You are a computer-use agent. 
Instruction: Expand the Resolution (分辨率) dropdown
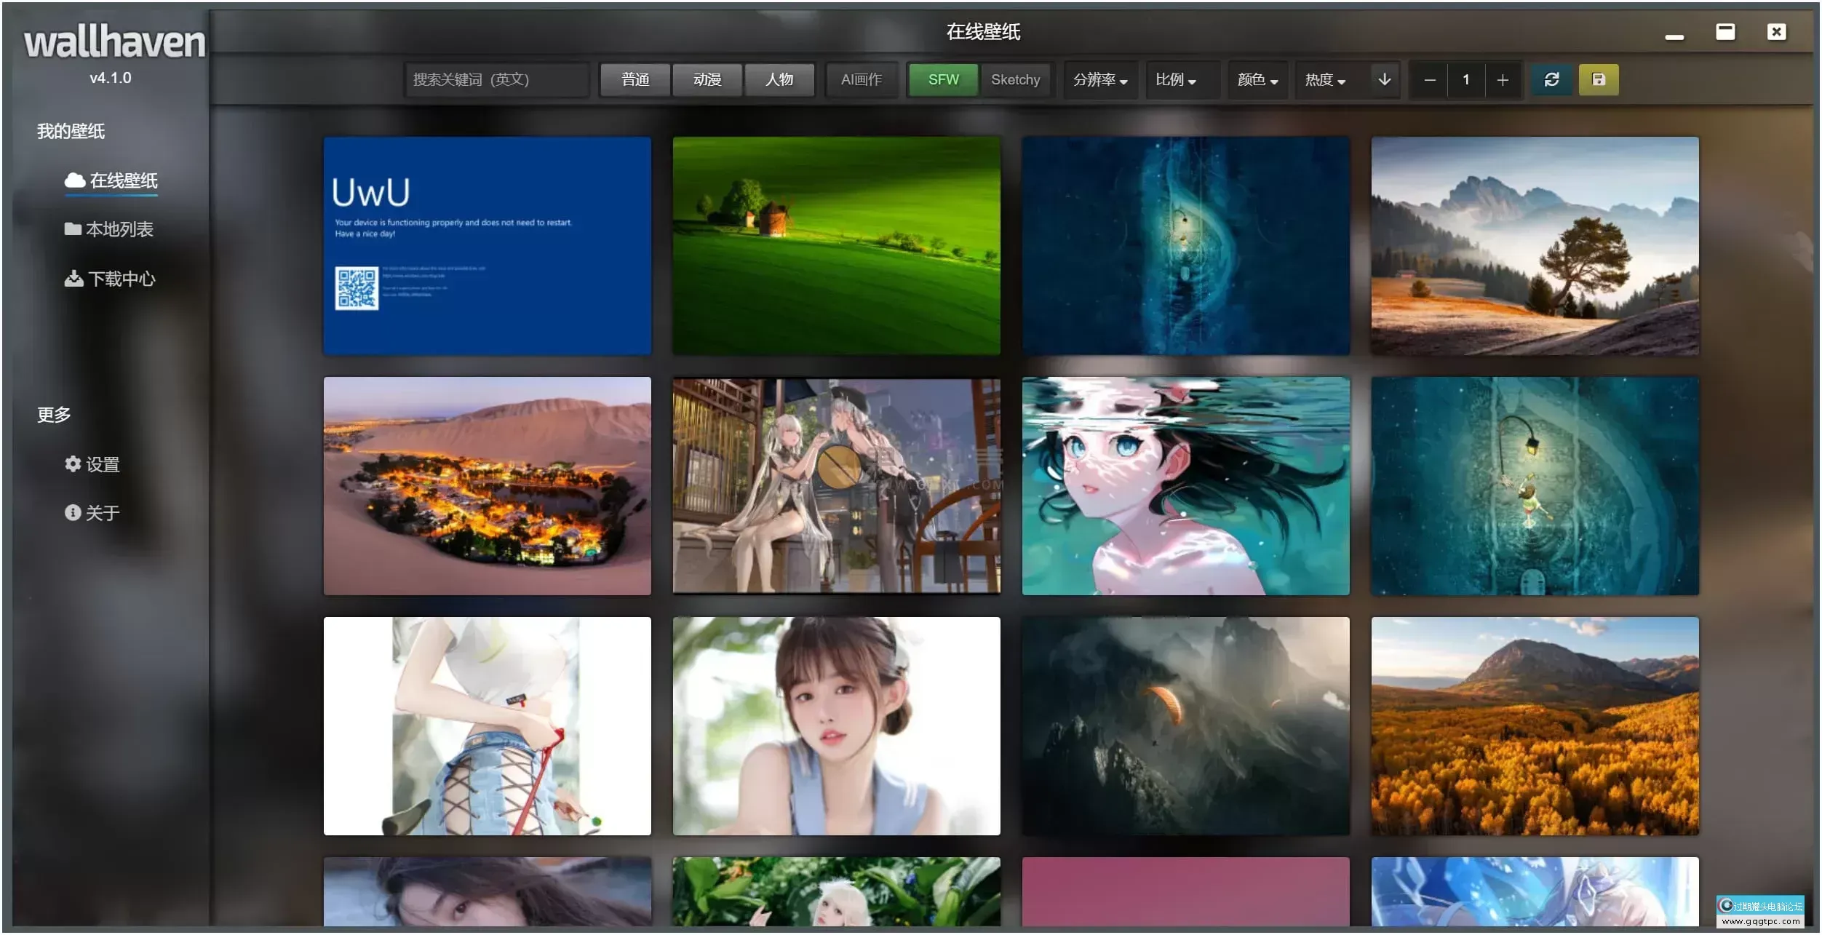1099,79
